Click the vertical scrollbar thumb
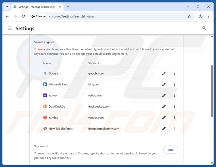This screenshot has width=216, height=167. [x=212, y=91]
